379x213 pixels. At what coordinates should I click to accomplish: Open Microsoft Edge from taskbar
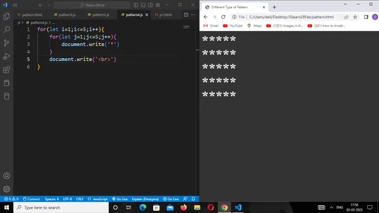click(x=143, y=207)
